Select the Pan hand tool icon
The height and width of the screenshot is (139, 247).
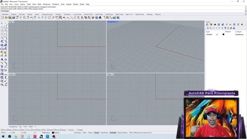[35, 17]
